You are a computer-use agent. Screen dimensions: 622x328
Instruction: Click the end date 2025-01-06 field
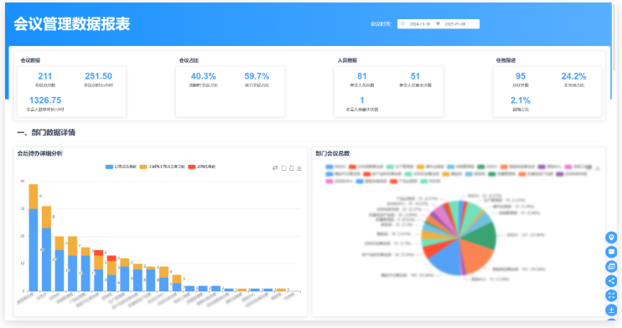coord(455,24)
